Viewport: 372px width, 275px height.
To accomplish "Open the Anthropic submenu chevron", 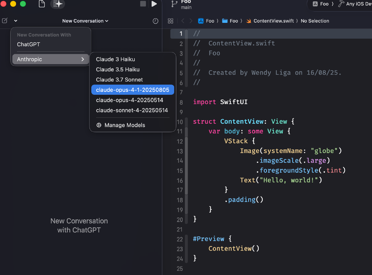I will click(82, 59).
